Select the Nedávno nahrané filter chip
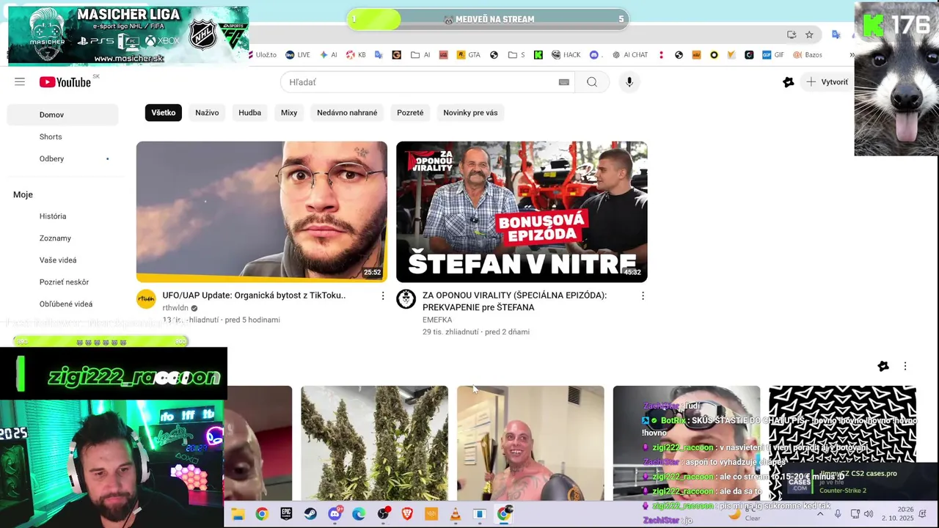This screenshot has height=528, width=939. (347, 113)
